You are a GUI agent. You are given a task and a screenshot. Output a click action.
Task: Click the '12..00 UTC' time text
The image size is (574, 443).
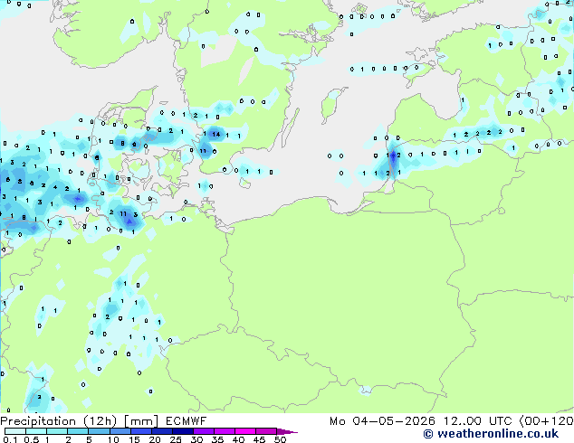click(x=478, y=421)
